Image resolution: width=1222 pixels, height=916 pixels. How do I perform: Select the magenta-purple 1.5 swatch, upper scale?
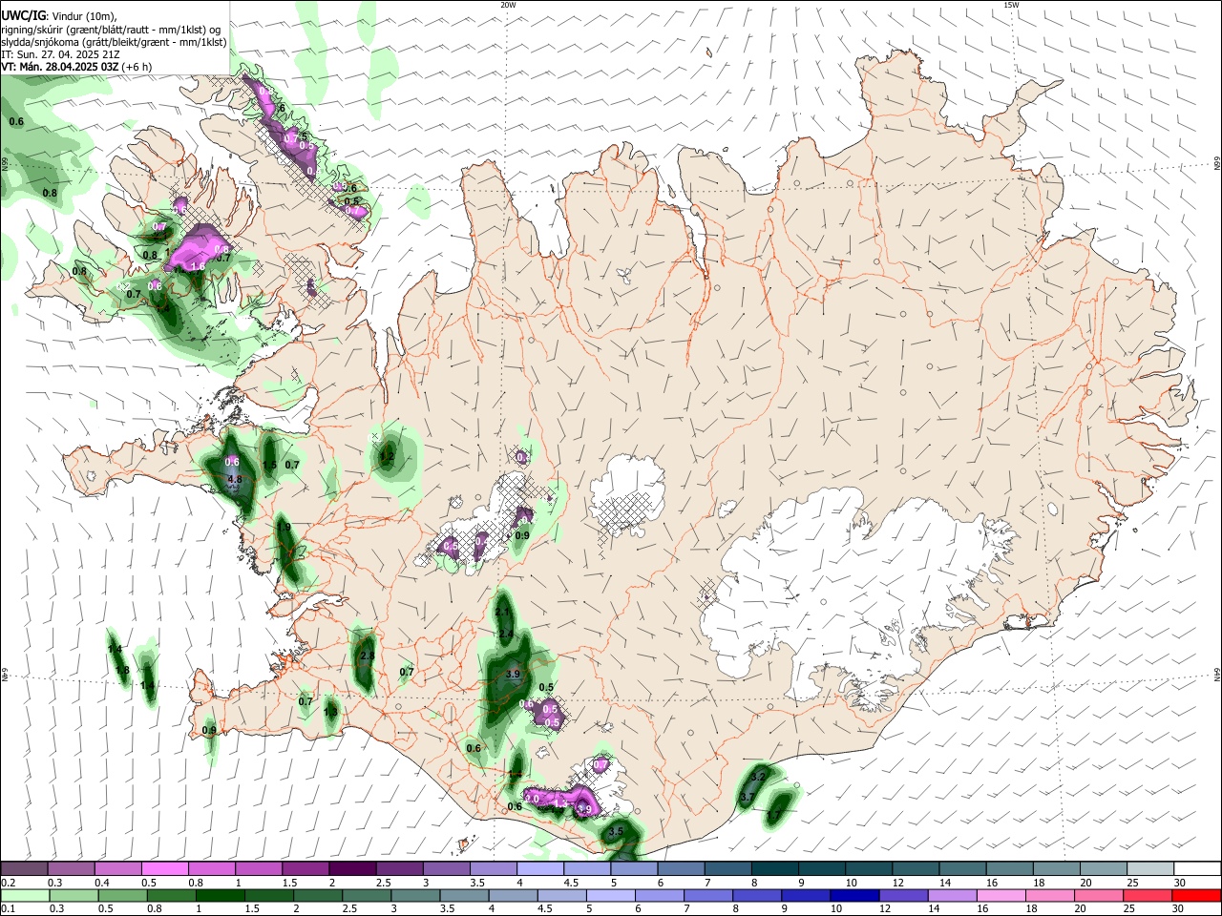coord(305,868)
